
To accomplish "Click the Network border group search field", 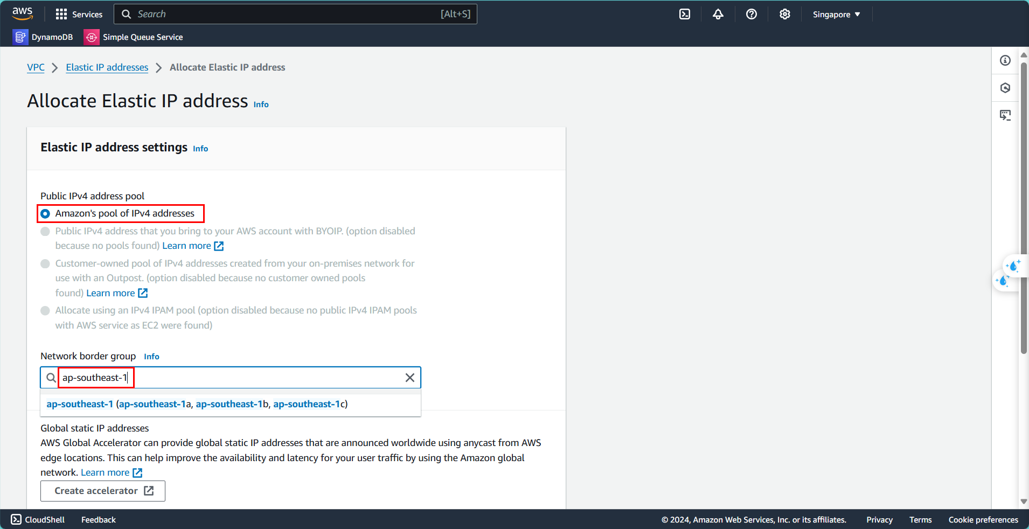I will [231, 378].
